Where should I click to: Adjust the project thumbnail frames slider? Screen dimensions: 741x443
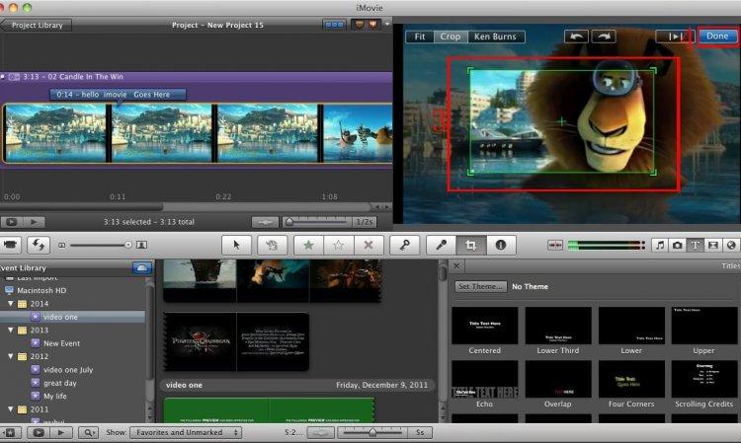point(318,222)
